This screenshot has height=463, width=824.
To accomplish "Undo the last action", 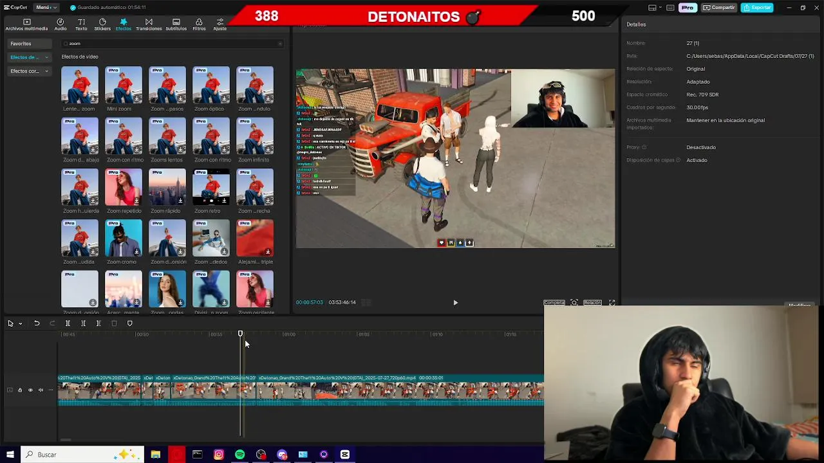I will [x=37, y=323].
